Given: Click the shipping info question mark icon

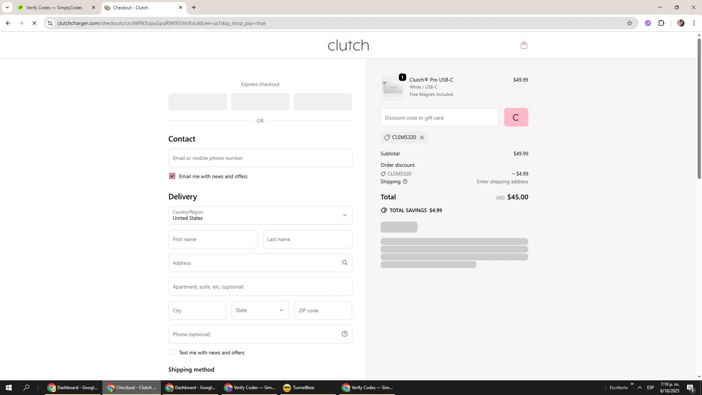Looking at the screenshot, I should (405, 182).
